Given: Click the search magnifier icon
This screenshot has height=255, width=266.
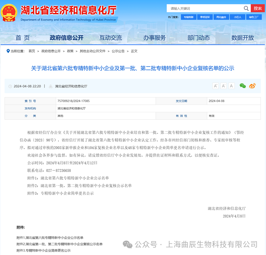Looking at the screenshot, I should click(x=246, y=8).
